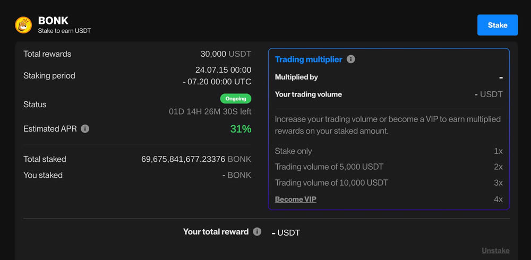Image resolution: width=531 pixels, height=260 pixels.
Task: Click the staking period start date
Action: click(223, 70)
